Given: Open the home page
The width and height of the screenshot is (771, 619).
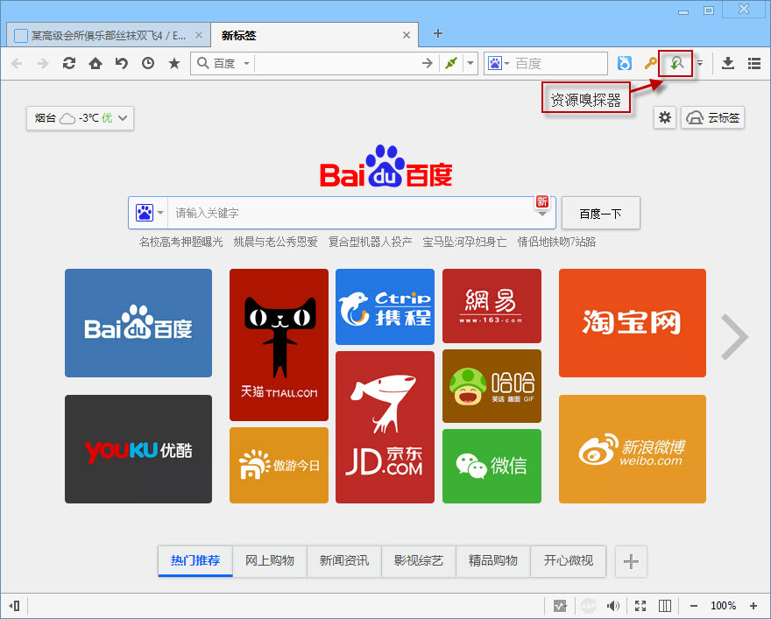Looking at the screenshot, I should [x=95, y=63].
